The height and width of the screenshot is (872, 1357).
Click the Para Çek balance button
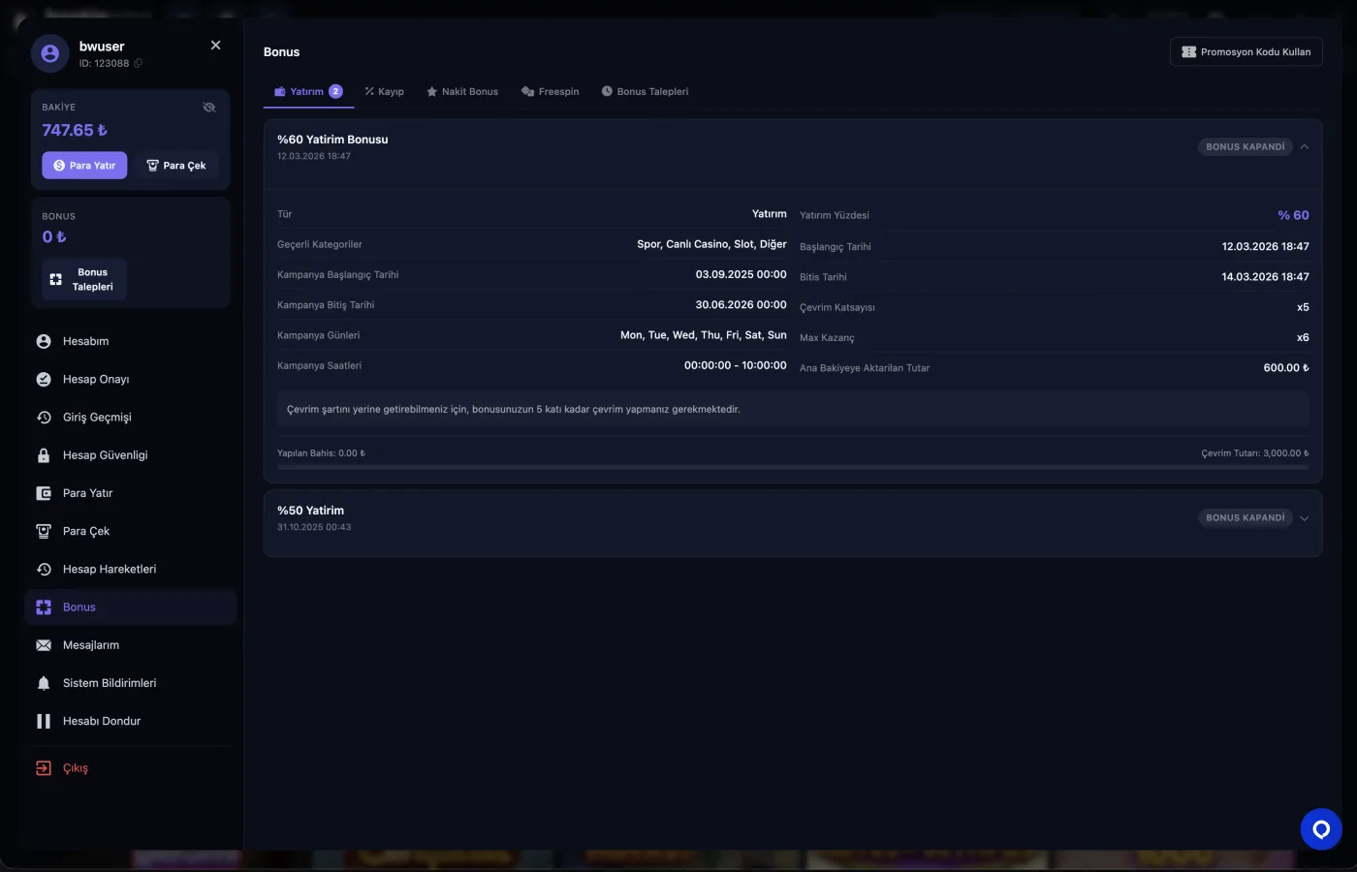click(176, 166)
